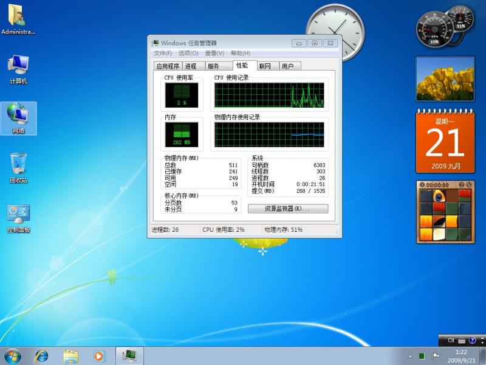This screenshot has height=365, width=486.
Task: Open the 选项(O) menu
Action: 188,53
